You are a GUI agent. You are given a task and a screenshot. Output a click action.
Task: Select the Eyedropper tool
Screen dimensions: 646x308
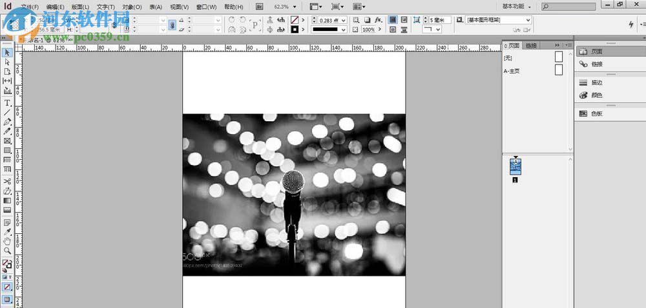pyautogui.click(x=7, y=231)
